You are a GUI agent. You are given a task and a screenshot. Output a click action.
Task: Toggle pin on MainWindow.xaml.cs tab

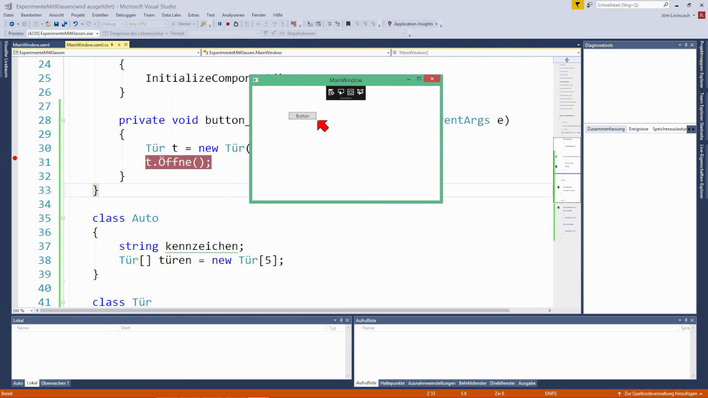(x=118, y=45)
